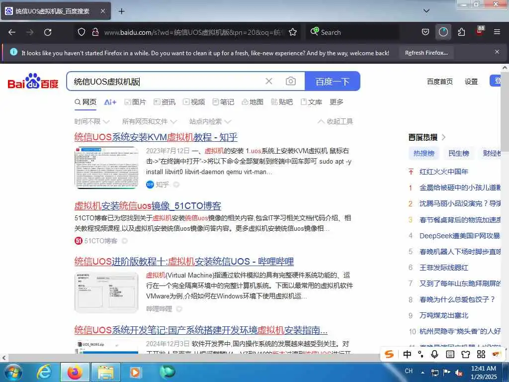Open a new browser tab
This screenshot has height=382, width=509.
click(121, 11)
